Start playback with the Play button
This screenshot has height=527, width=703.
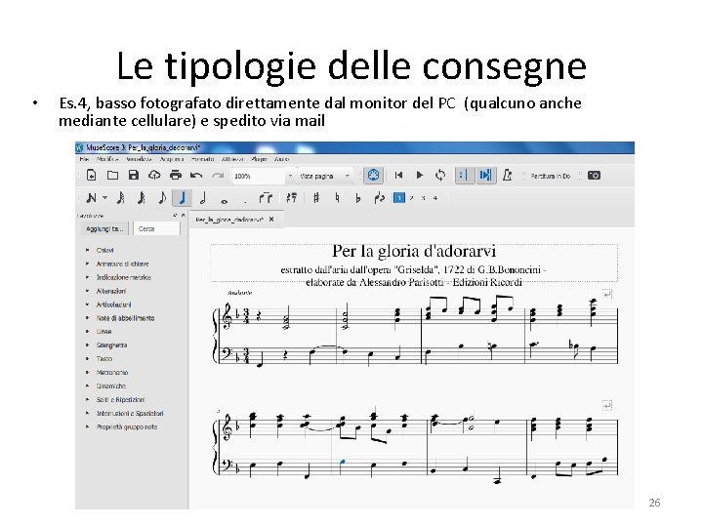pos(420,176)
